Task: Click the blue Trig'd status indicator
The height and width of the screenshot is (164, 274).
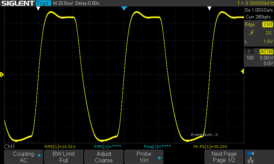Action: tap(43, 3)
